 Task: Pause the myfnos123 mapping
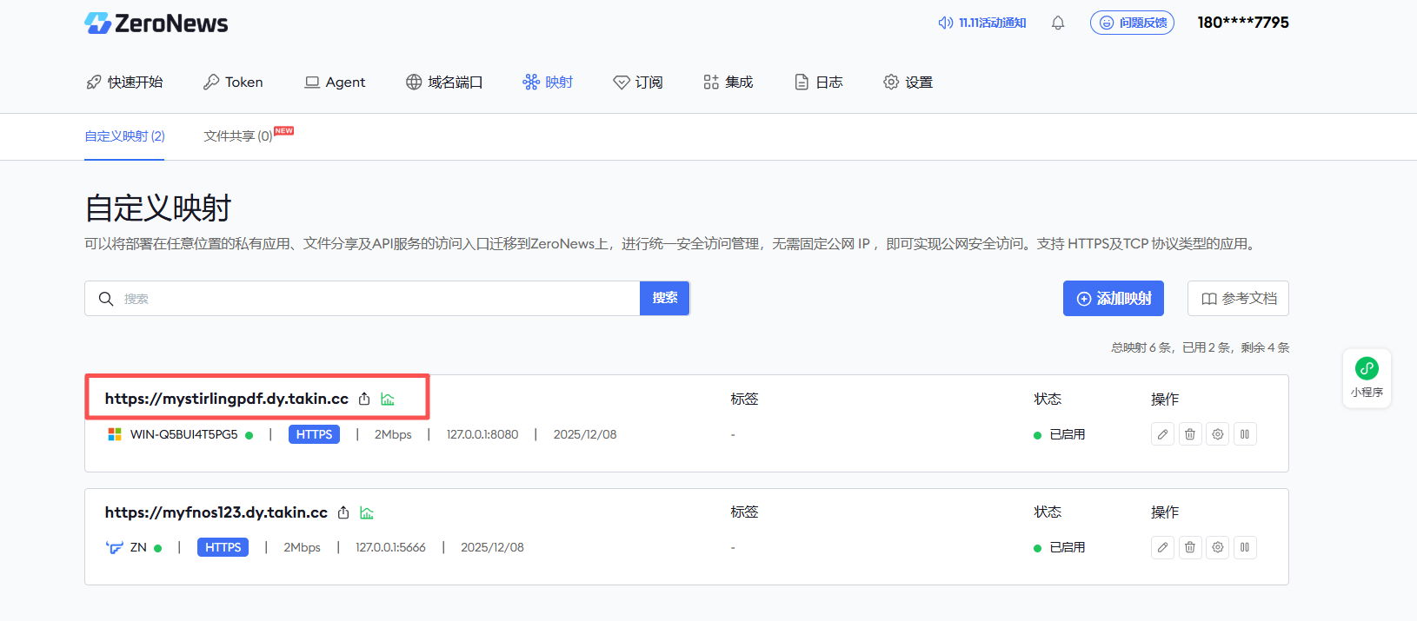1245,547
